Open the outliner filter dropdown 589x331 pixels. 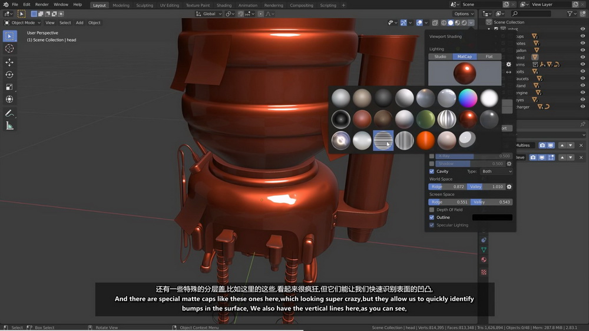point(571,14)
